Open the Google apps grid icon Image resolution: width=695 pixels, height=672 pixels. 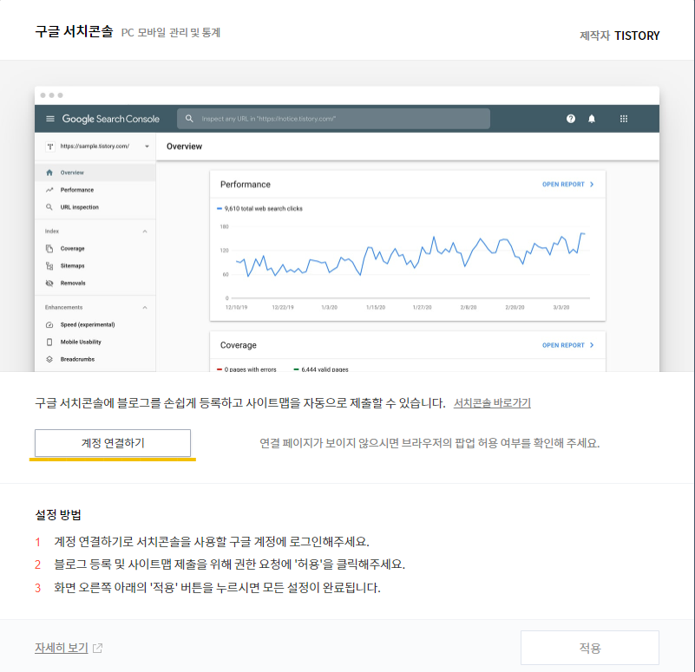(624, 119)
